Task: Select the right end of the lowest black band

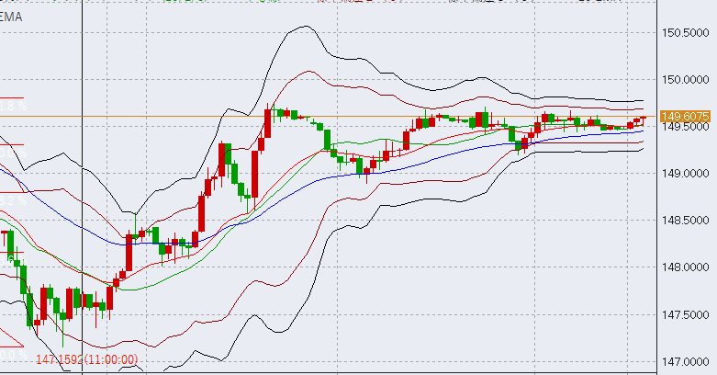Action: 642,151
